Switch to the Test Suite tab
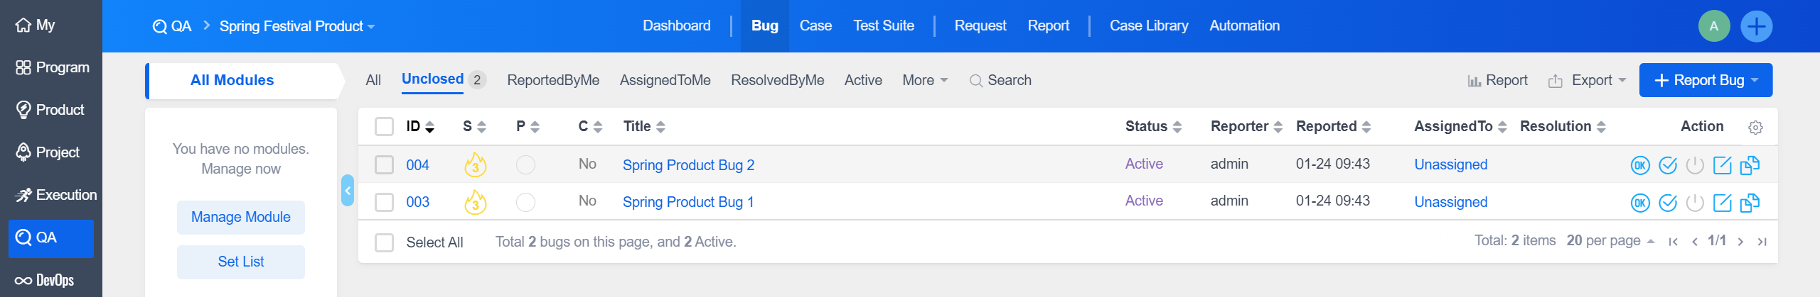The image size is (1820, 297). point(883,26)
